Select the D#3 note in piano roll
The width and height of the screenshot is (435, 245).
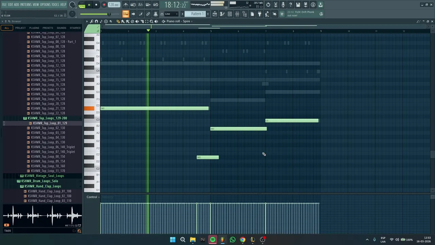coord(155,109)
